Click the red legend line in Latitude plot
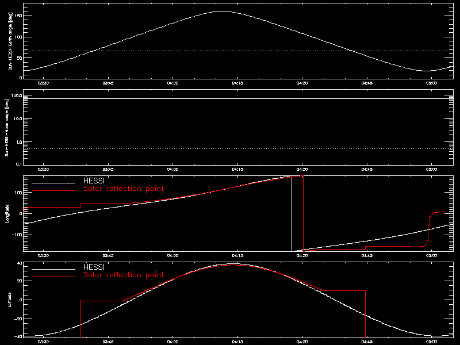 [x=53, y=277]
